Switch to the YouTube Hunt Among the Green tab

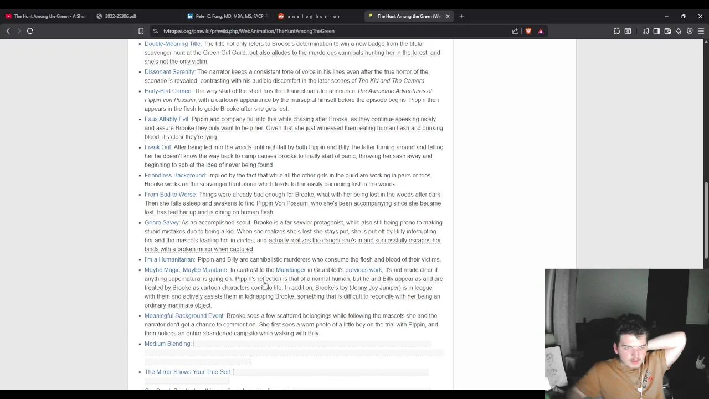coord(45,16)
